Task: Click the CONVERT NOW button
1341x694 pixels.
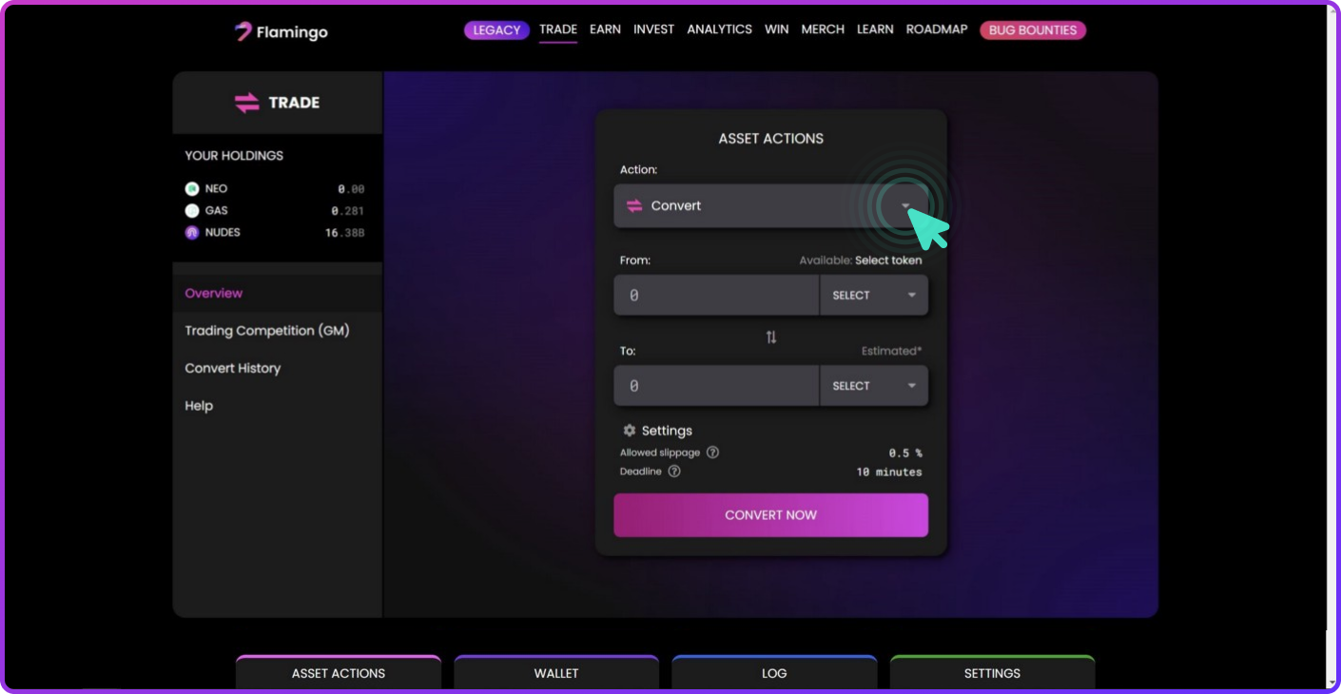Action: (x=770, y=514)
